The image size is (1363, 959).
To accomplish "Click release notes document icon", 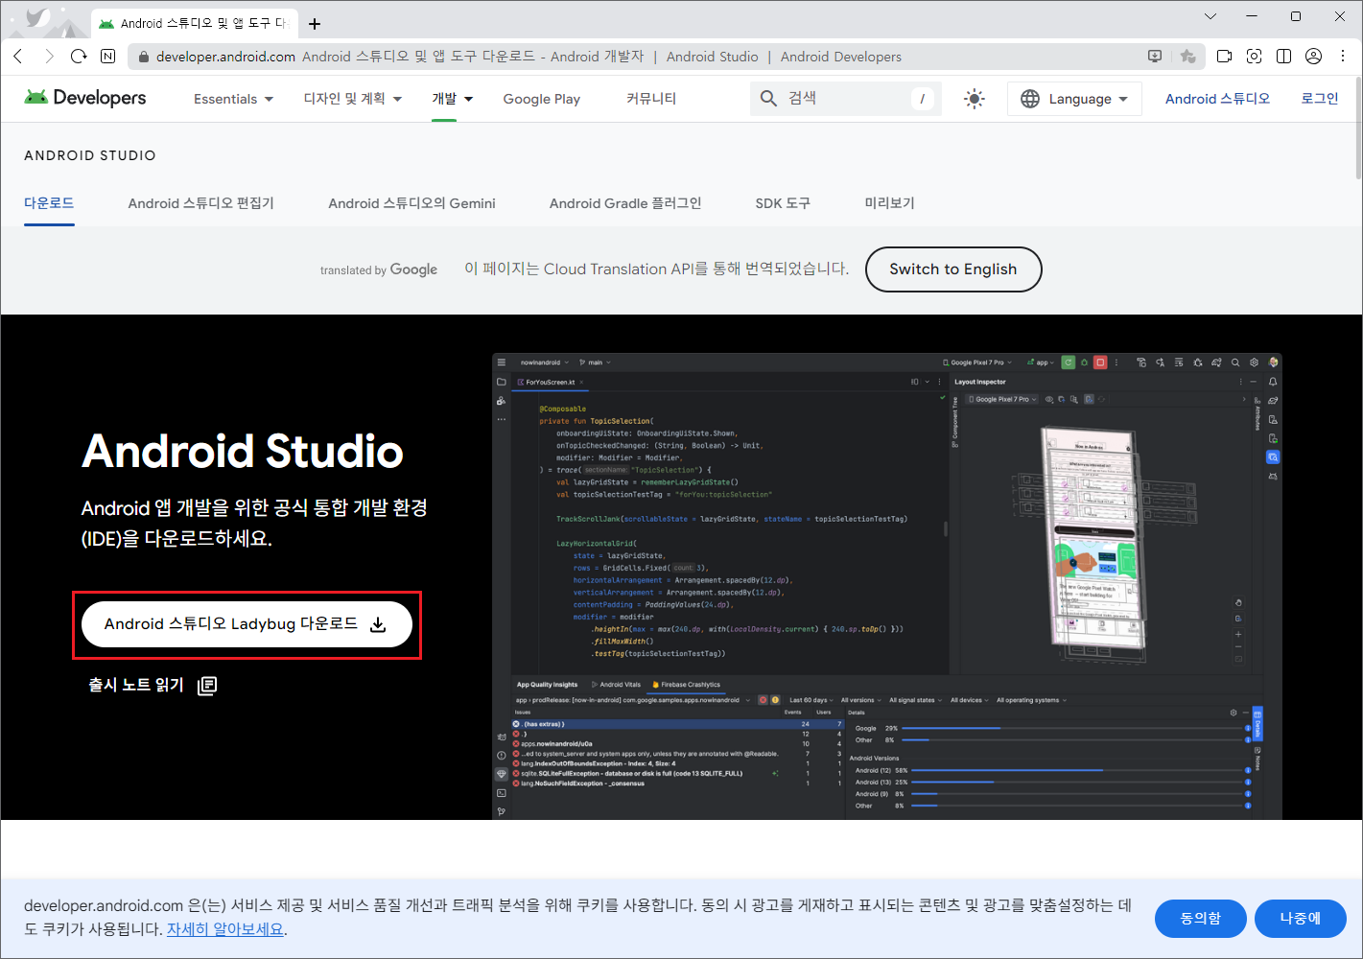I will (207, 685).
